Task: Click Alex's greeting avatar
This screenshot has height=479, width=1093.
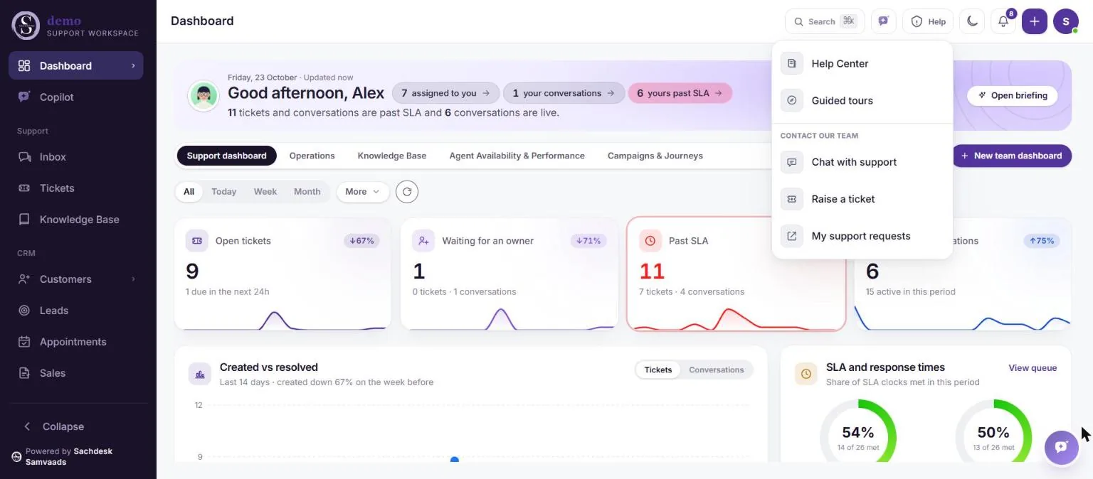Action: (x=203, y=95)
